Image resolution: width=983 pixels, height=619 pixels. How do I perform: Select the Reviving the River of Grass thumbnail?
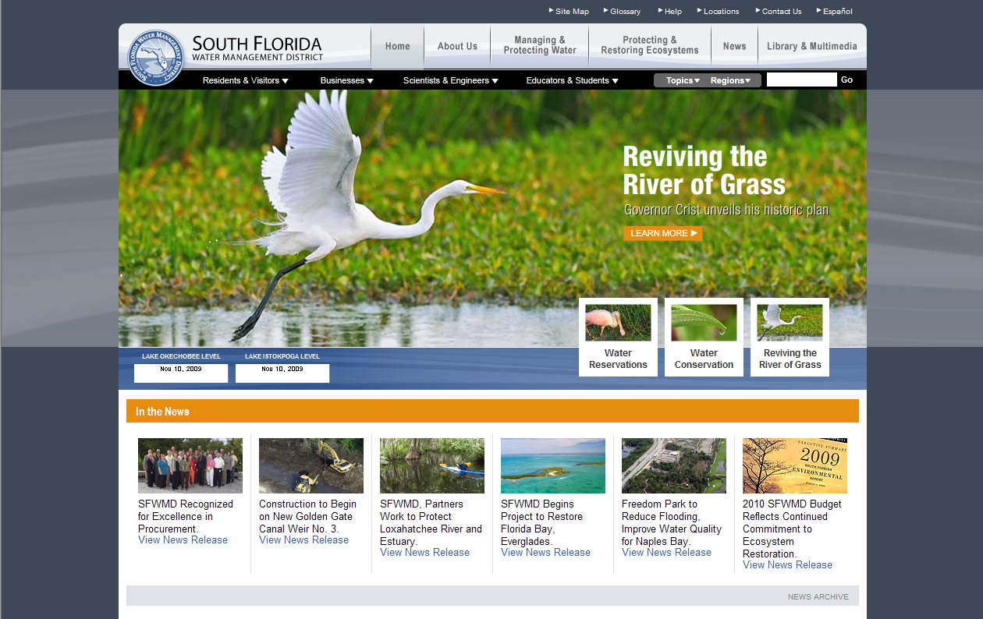tap(790, 323)
